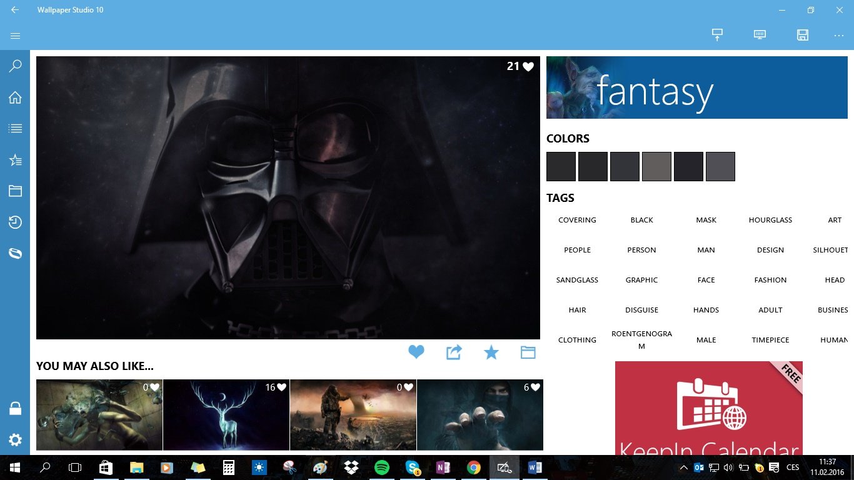
Task: Go to Home in the sidebar
Action: pyautogui.click(x=15, y=97)
